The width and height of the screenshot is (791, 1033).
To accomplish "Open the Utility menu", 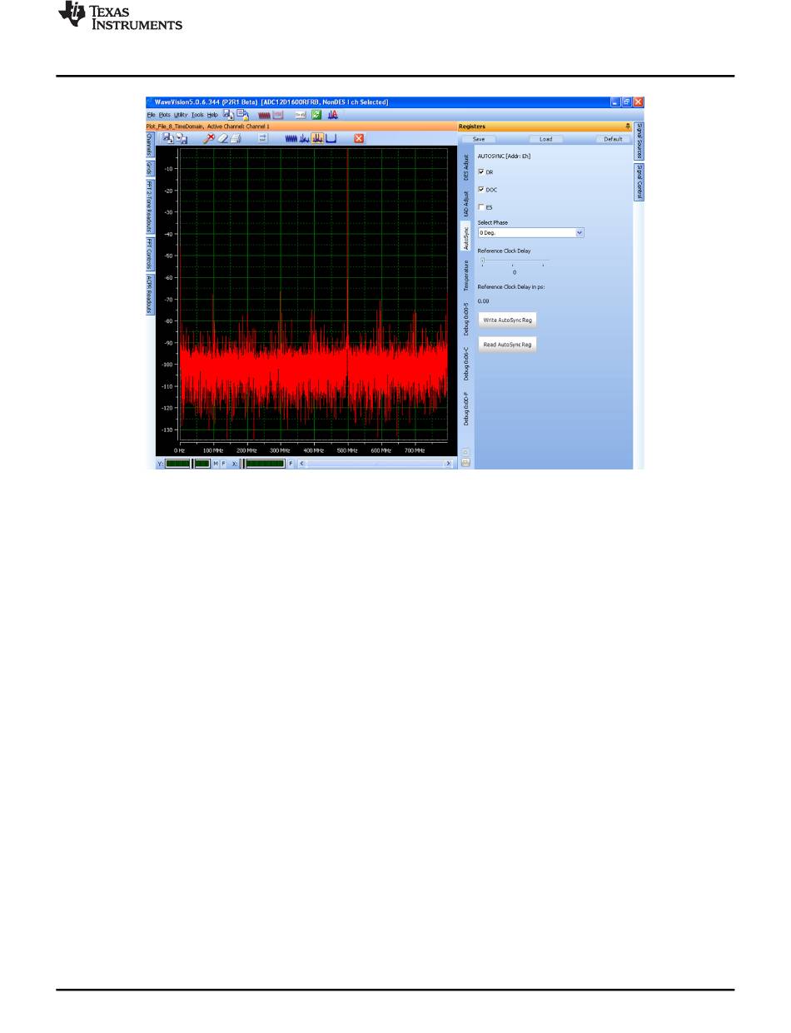I will 181,115.
